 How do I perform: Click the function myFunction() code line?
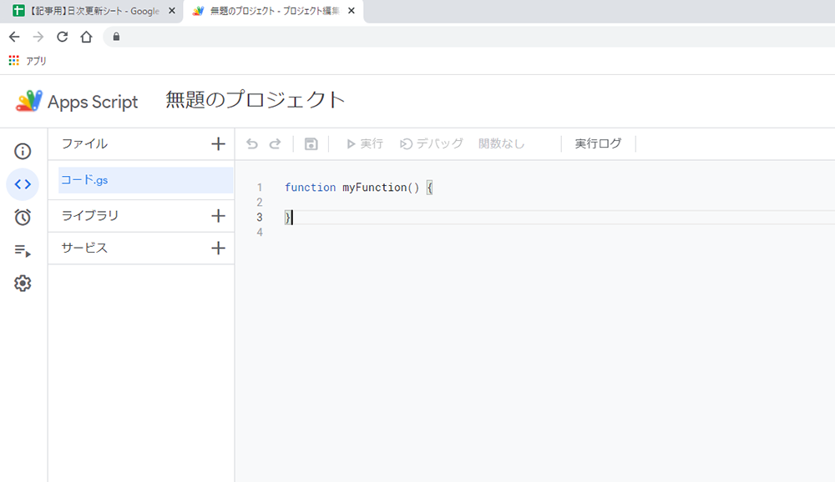(358, 188)
